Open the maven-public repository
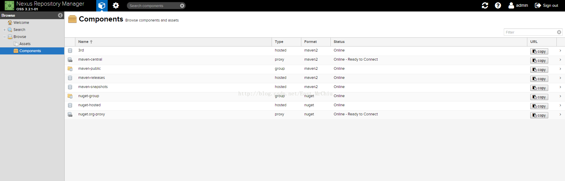This screenshot has width=565, height=181. (x=89, y=69)
